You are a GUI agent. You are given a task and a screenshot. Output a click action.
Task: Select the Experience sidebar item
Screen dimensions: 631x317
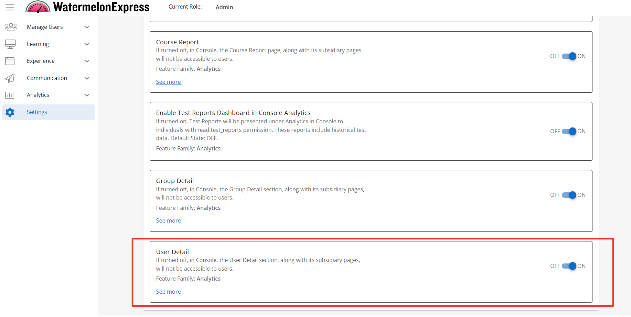click(41, 61)
